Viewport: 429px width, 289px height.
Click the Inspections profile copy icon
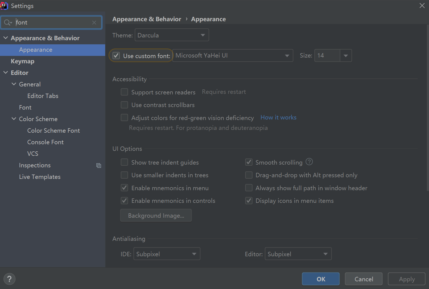tap(99, 165)
